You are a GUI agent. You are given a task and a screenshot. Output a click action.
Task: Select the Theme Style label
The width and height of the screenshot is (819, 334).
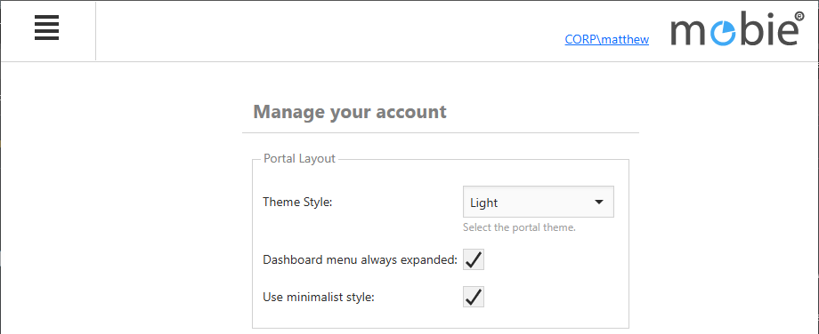coord(297,202)
